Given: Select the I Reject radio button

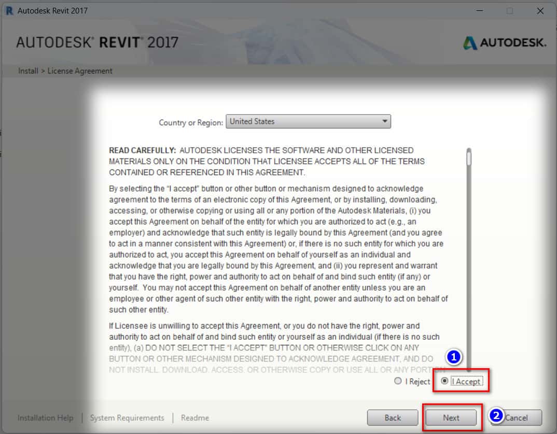Looking at the screenshot, I should [x=398, y=381].
